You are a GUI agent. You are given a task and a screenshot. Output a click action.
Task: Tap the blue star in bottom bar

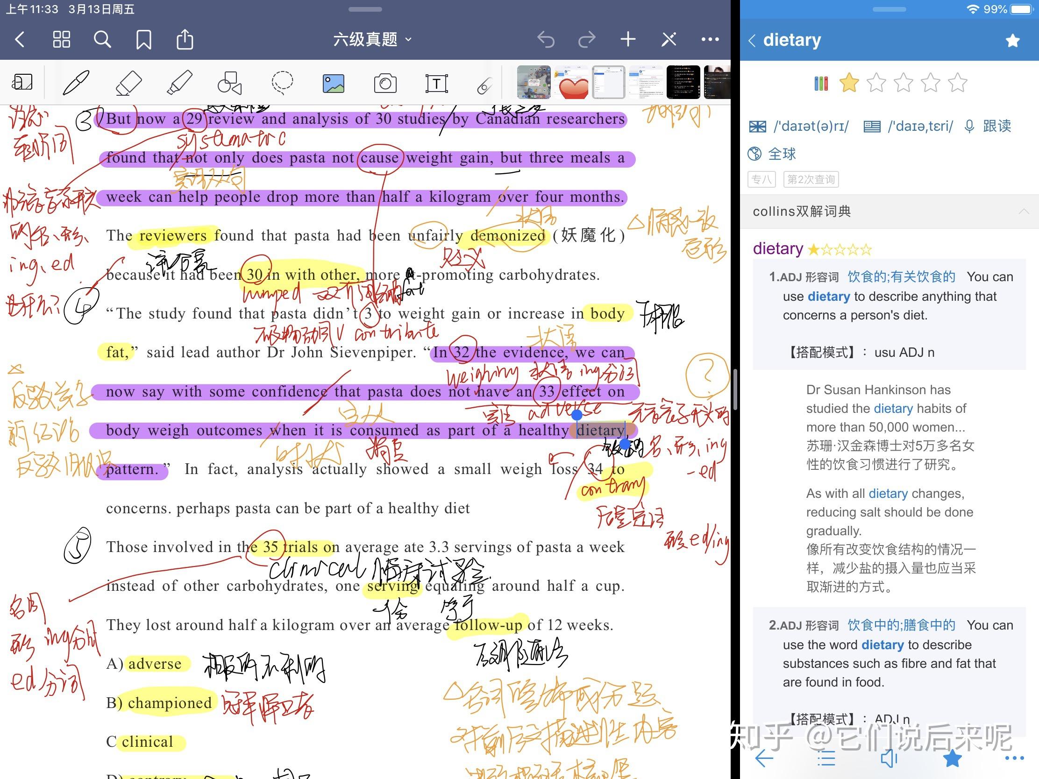pyautogui.click(x=952, y=758)
